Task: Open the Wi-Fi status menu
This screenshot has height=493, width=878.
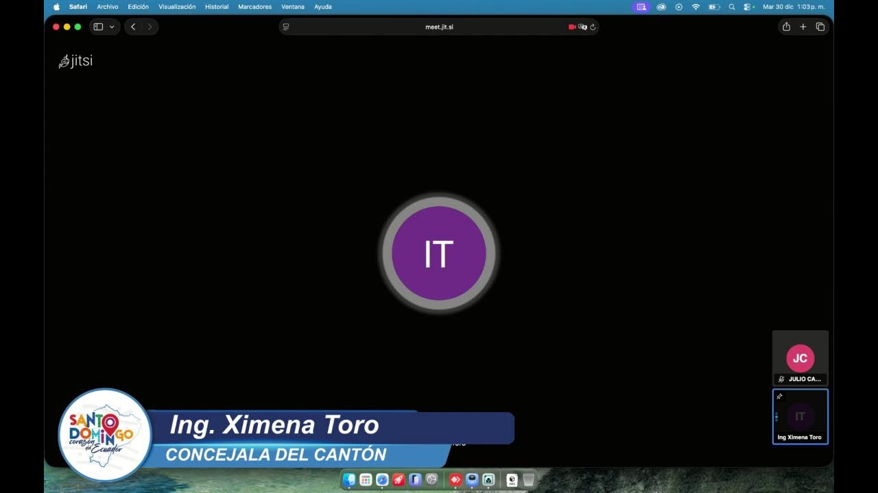Action: tap(696, 7)
